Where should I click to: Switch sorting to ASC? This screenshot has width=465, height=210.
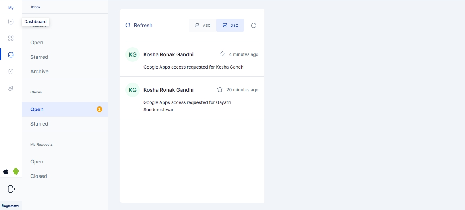click(x=203, y=25)
